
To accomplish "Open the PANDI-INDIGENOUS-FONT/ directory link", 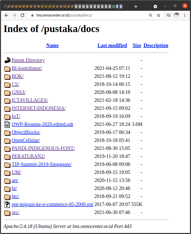I will [x=43, y=148].
